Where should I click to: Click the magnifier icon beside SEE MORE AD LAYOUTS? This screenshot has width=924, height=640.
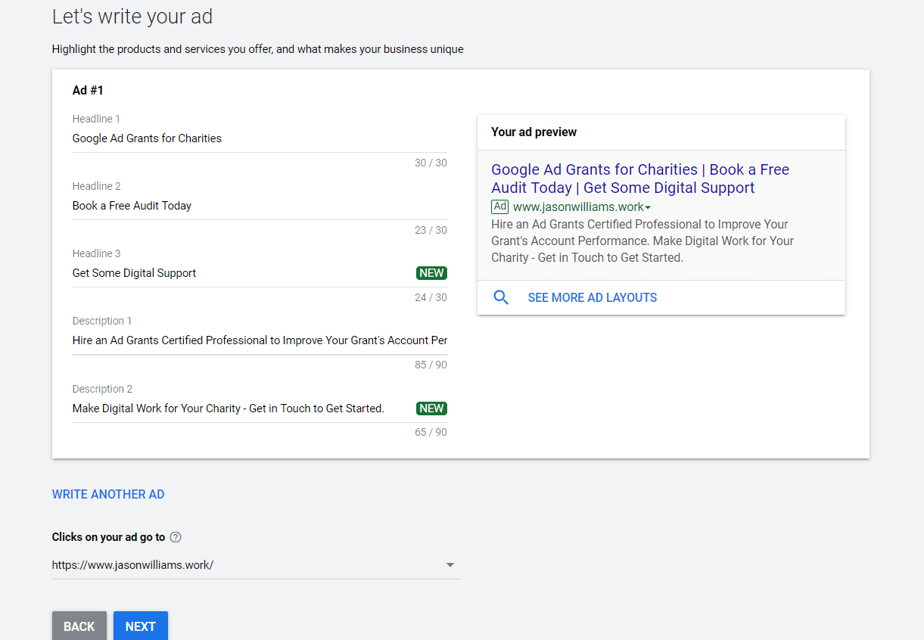point(501,297)
